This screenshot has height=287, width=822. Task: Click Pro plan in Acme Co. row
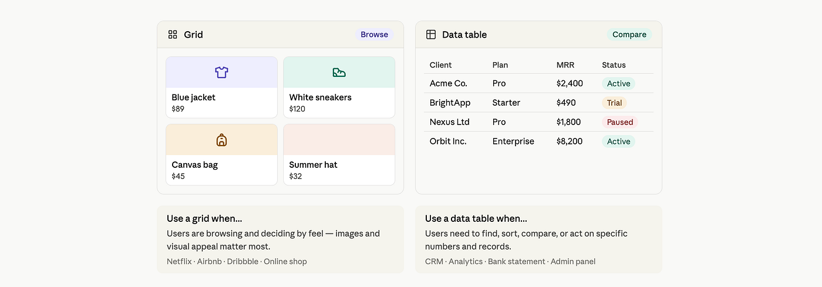coord(499,83)
